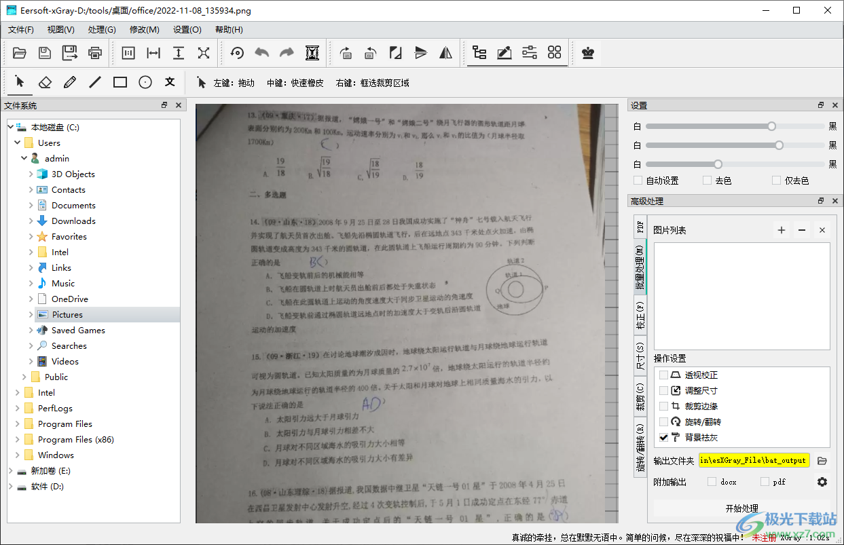Expand the Documents folder node
Viewport: 844px width, 545px height.
(x=31, y=205)
